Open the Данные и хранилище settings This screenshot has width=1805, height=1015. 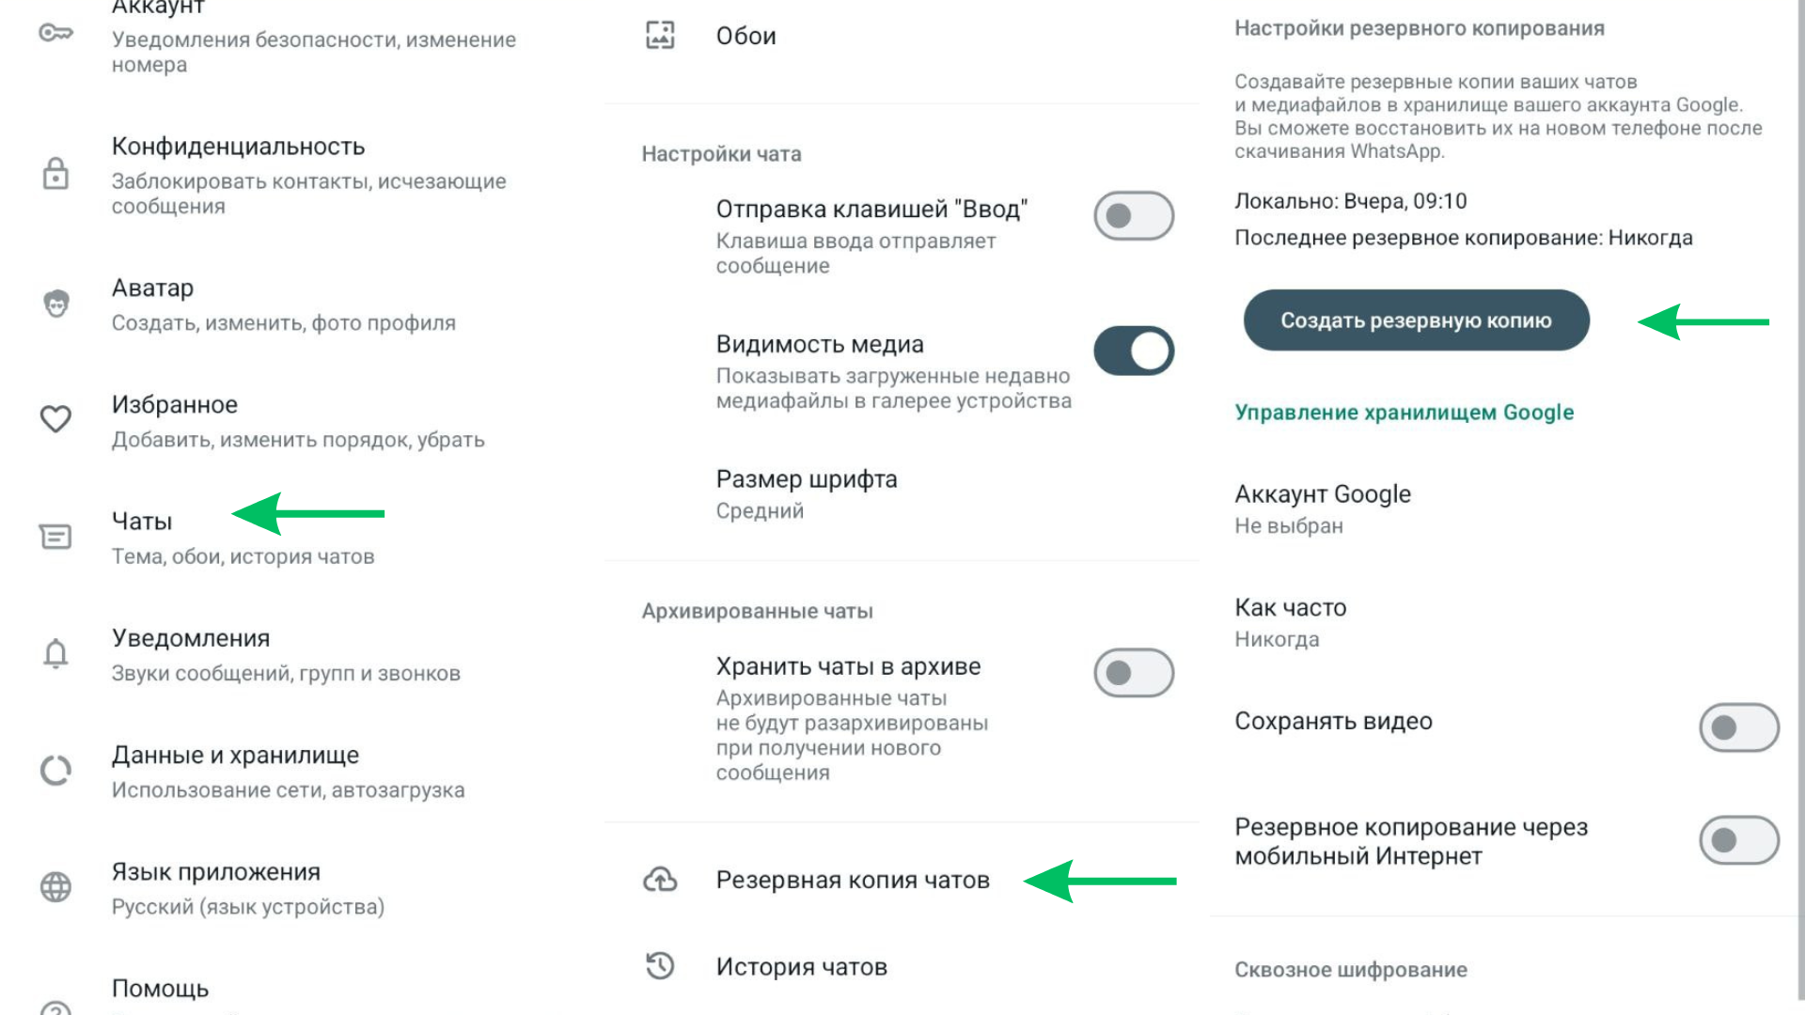click(x=235, y=771)
